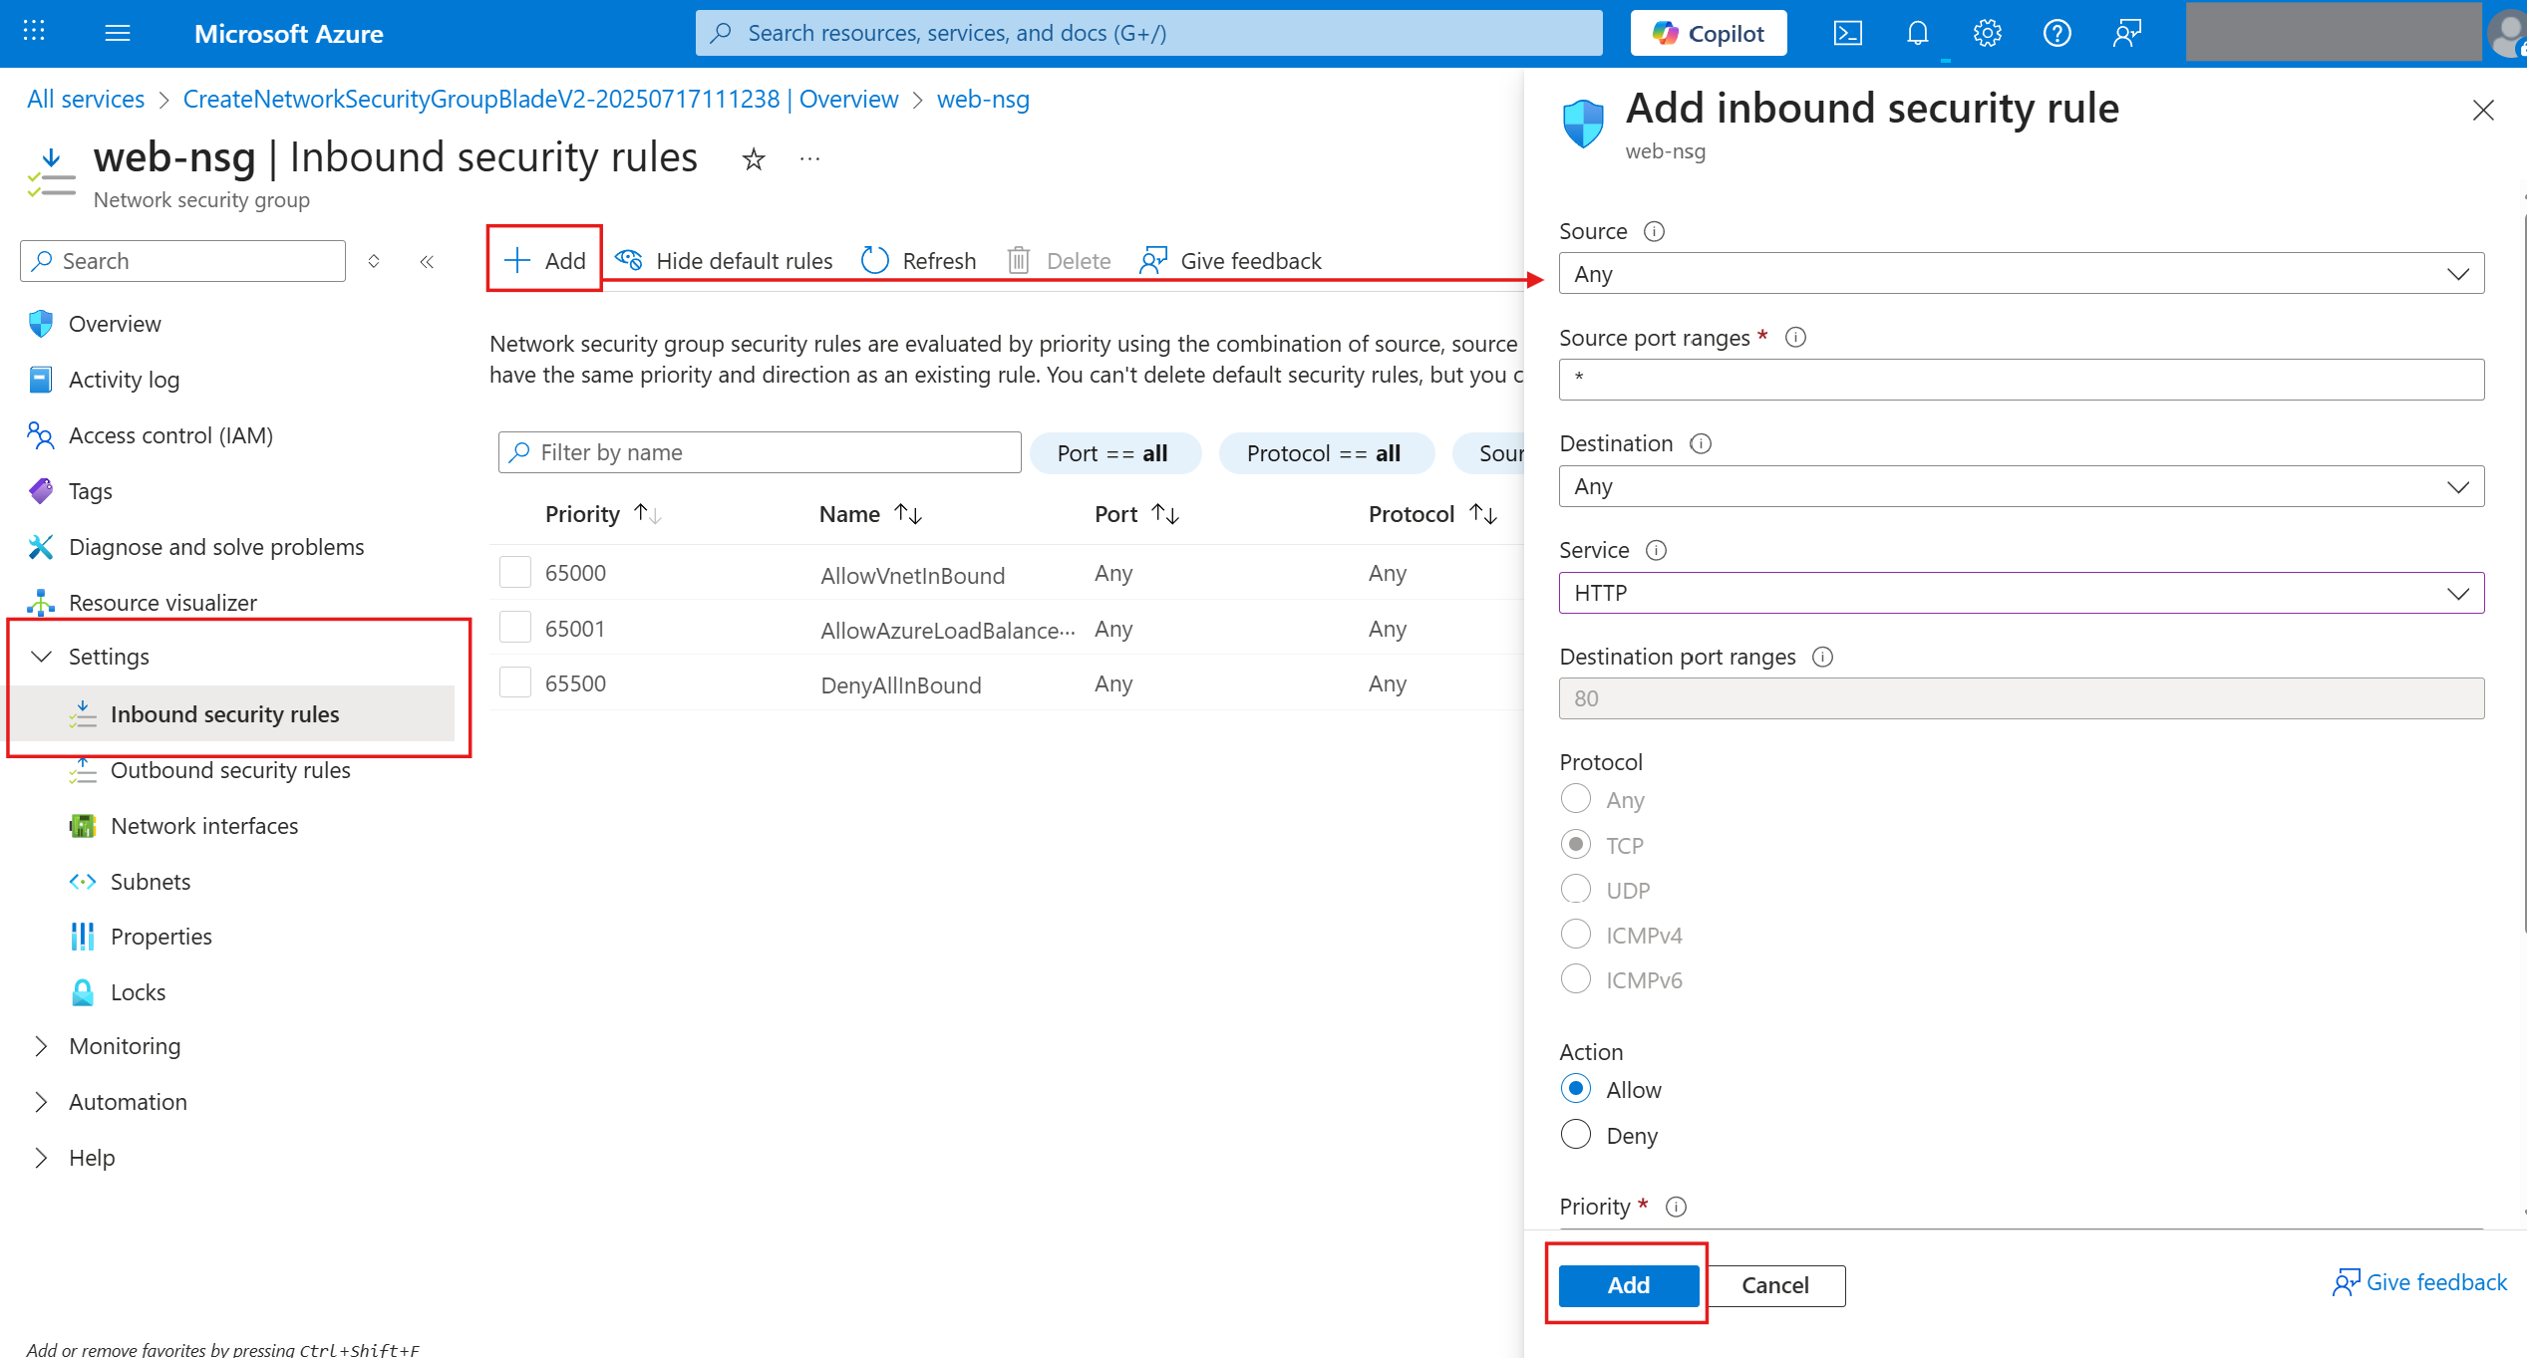Viewport: 2527px width, 1358px height.
Task: Open Outbound security rules menu item
Action: tap(230, 770)
